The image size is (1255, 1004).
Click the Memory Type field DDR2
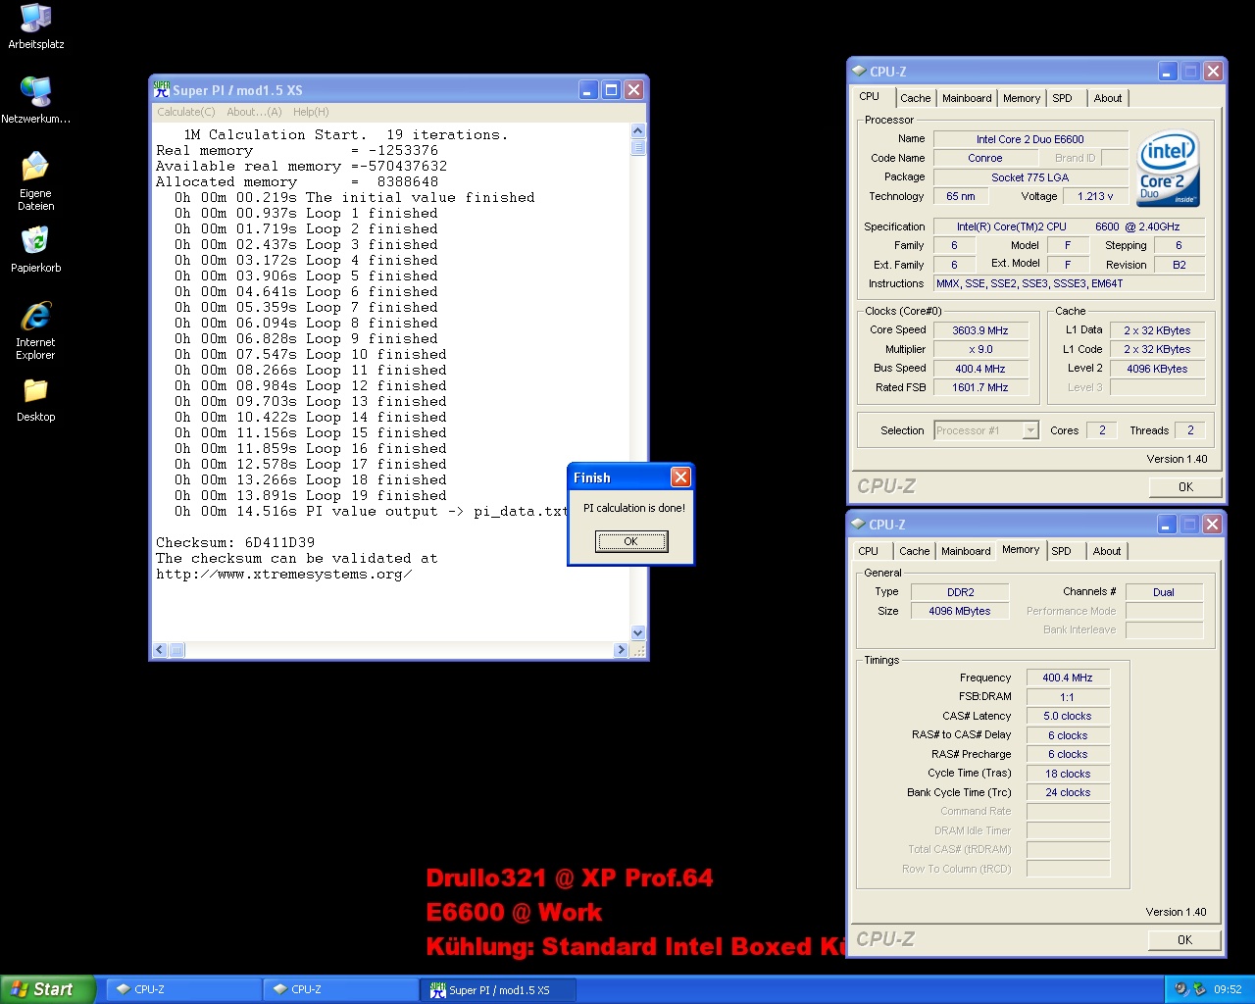coord(960,592)
